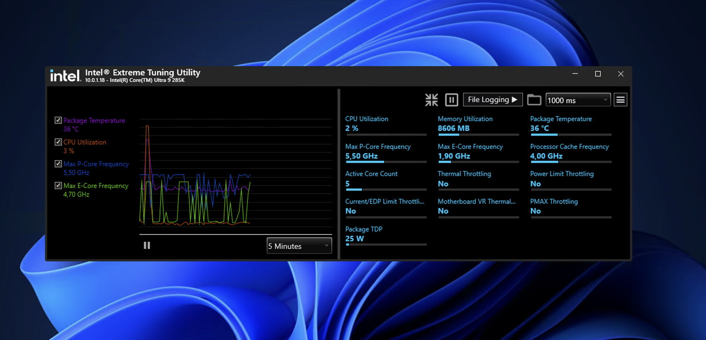Image resolution: width=706 pixels, height=340 pixels.
Task: Click the "5" Active Core Count value
Action: click(x=348, y=184)
